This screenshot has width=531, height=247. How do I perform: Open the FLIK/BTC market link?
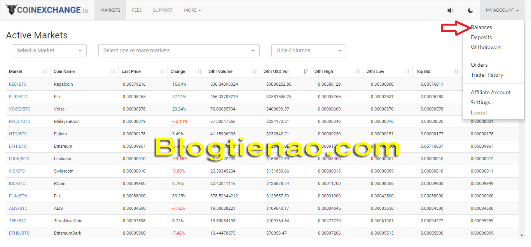[18, 97]
